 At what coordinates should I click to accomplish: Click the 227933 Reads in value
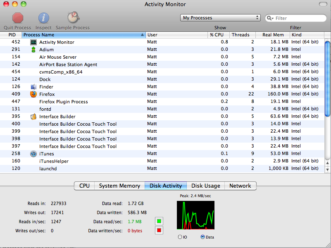click(59, 203)
